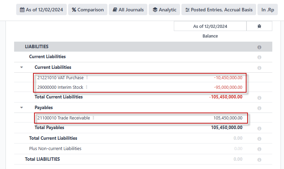Open the As of 12/02/2024 date filter
284x169 pixels.
[x=41, y=10]
